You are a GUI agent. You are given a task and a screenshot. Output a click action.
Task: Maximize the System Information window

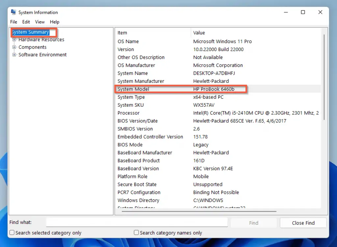[303, 12]
